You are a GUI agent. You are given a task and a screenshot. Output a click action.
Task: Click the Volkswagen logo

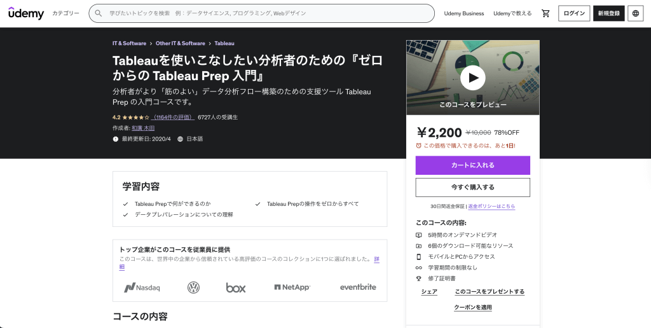click(x=193, y=287)
